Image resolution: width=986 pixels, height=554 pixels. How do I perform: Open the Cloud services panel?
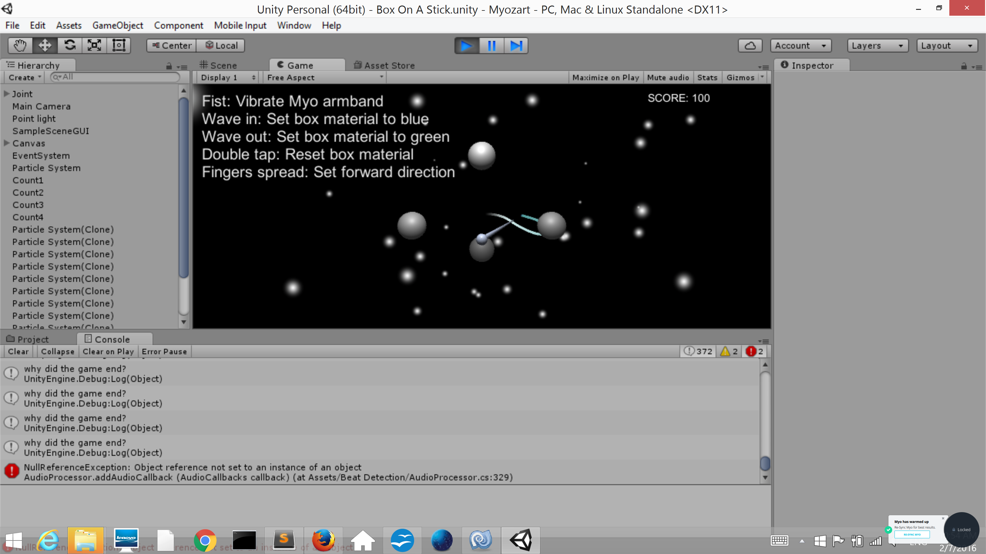(x=750, y=46)
